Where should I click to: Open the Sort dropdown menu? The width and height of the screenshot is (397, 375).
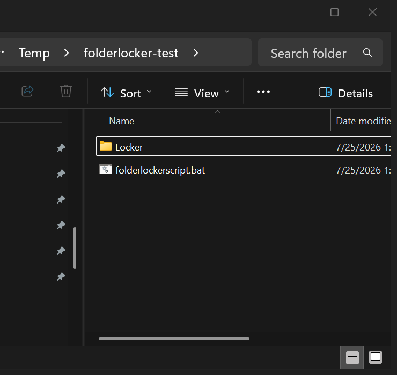pyautogui.click(x=126, y=93)
